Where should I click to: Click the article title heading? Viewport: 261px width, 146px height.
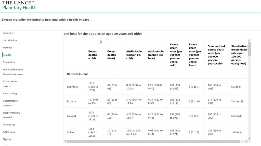pyautogui.click(x=47, y=20)
